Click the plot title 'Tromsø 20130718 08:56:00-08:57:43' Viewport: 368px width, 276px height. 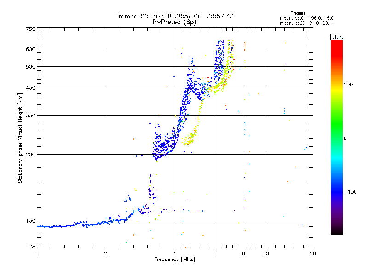(x=174, y=16)
